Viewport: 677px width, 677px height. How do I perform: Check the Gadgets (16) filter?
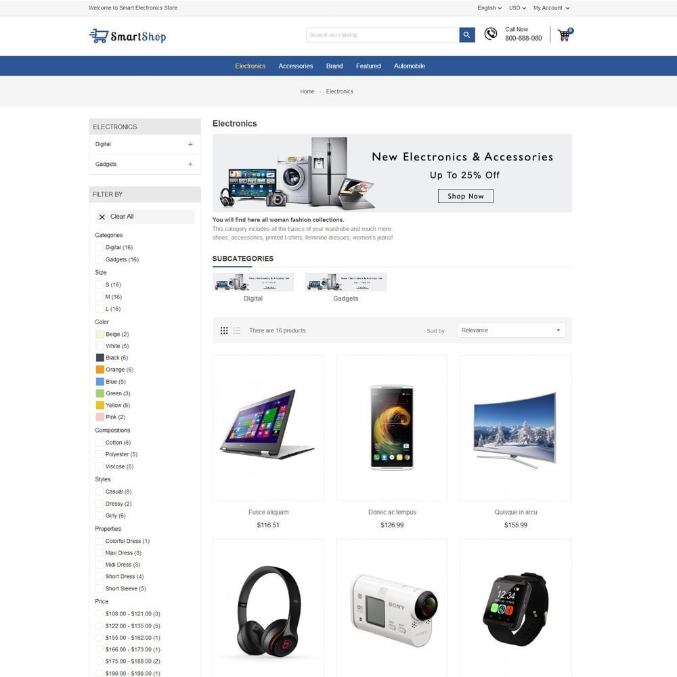100,259
